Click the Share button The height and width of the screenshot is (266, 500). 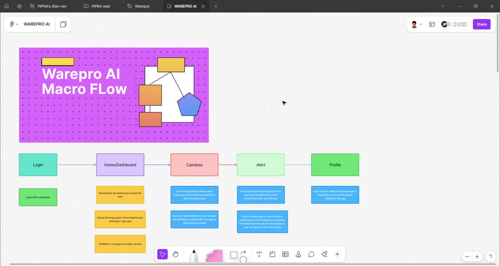tap(482, 24)
